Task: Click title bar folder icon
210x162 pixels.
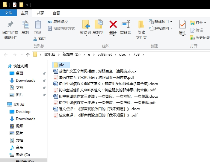Action: click(5, 4)
